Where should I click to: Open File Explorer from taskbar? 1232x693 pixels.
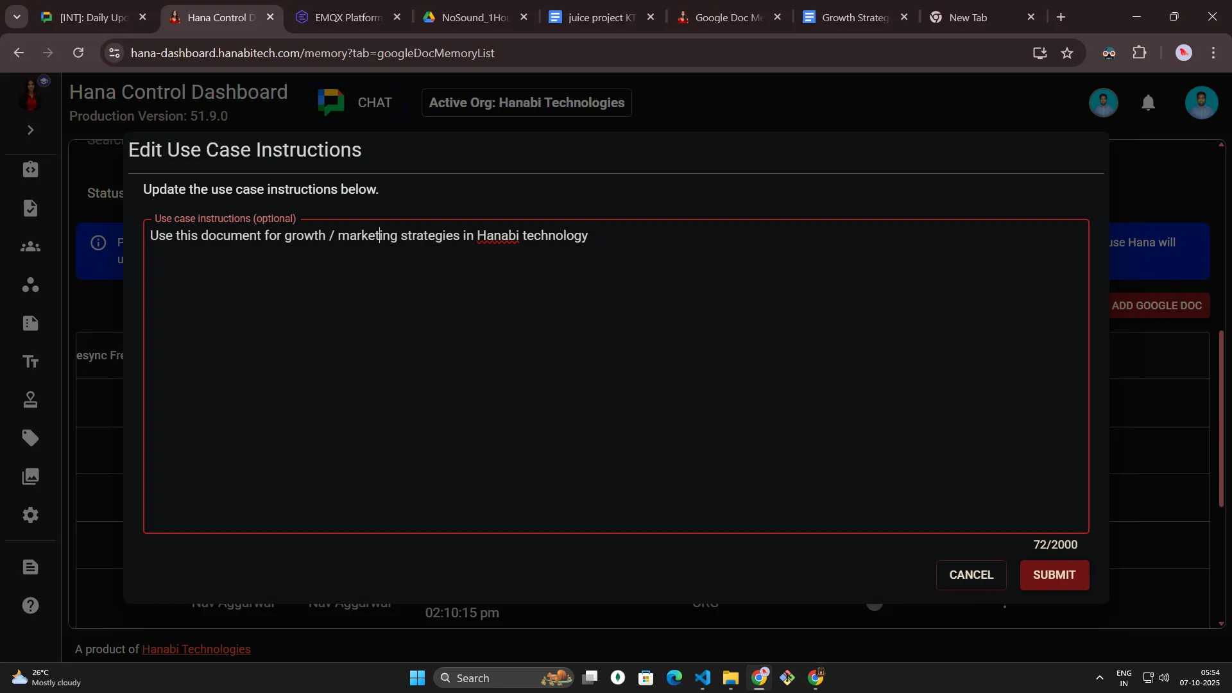[x=730, y=678]
